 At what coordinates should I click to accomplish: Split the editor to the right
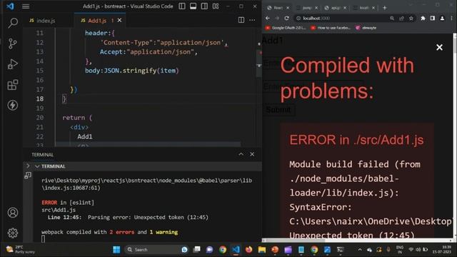[x=241, y=20]
